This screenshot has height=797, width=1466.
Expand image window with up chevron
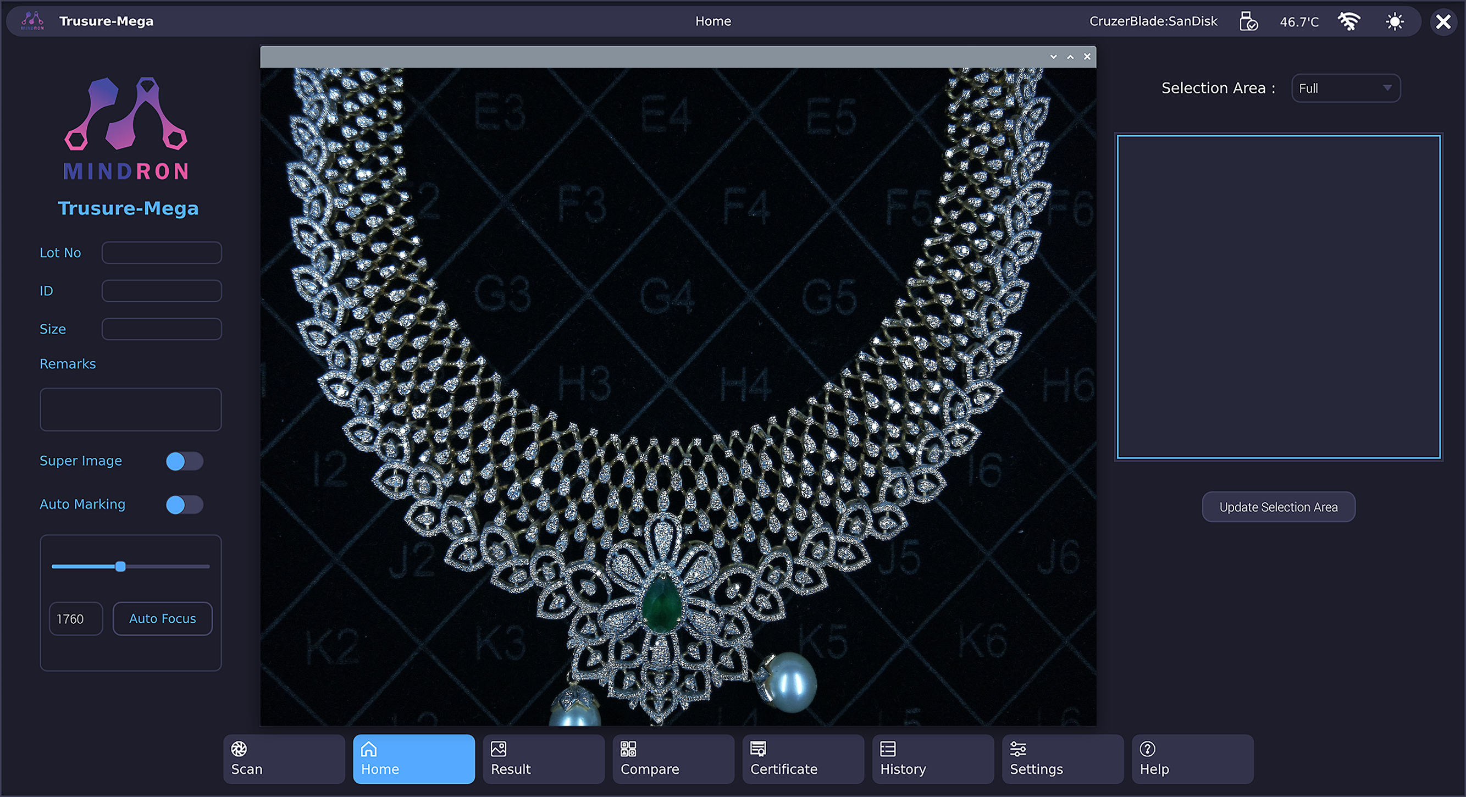point(1070,57)
